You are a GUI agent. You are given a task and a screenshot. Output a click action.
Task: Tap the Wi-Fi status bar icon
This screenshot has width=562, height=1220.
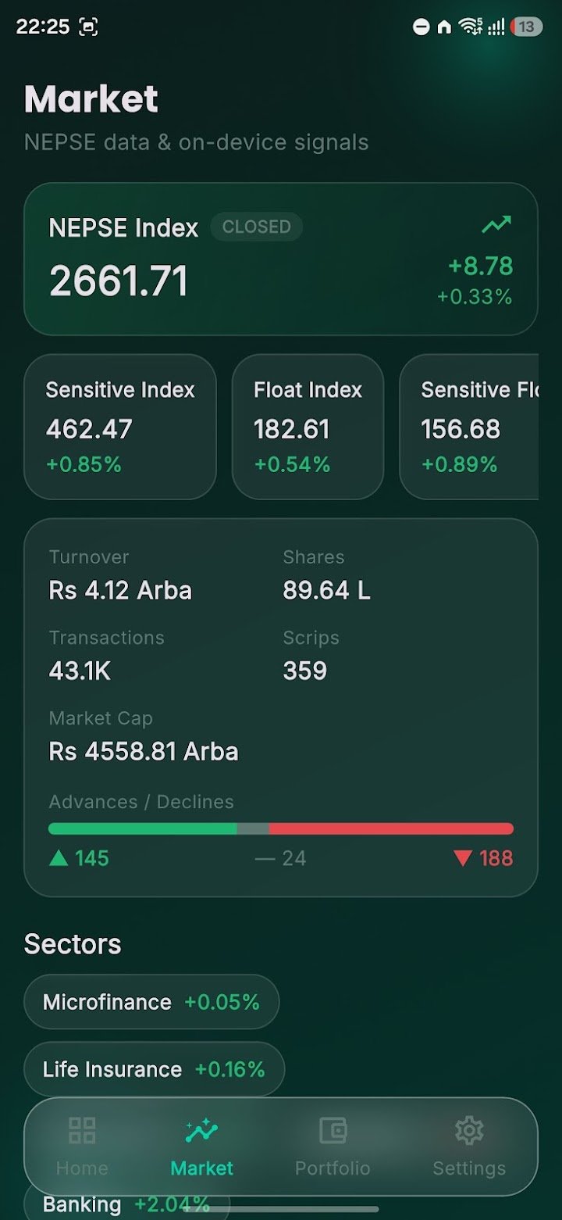tap(470, 27)
